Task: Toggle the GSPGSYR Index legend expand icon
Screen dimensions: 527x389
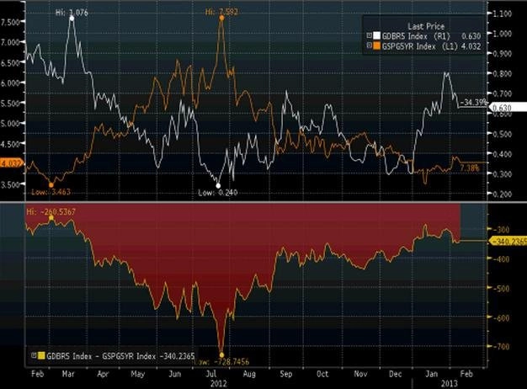Action: [x=369, y=45]
